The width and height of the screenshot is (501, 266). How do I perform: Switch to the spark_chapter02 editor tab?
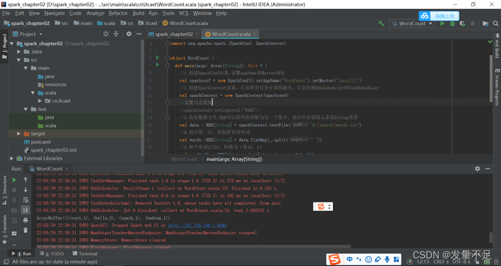173,34
